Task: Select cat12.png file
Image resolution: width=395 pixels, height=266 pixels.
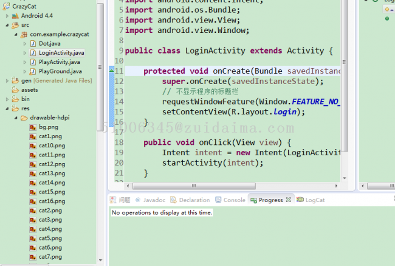Action: [x=52, y=164]
